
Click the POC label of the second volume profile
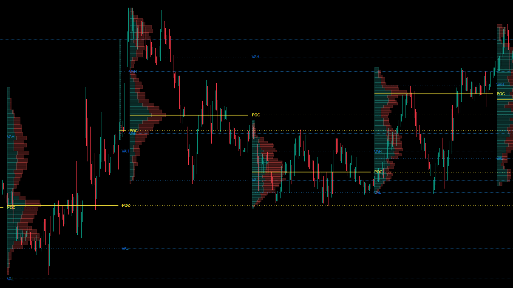133,131
